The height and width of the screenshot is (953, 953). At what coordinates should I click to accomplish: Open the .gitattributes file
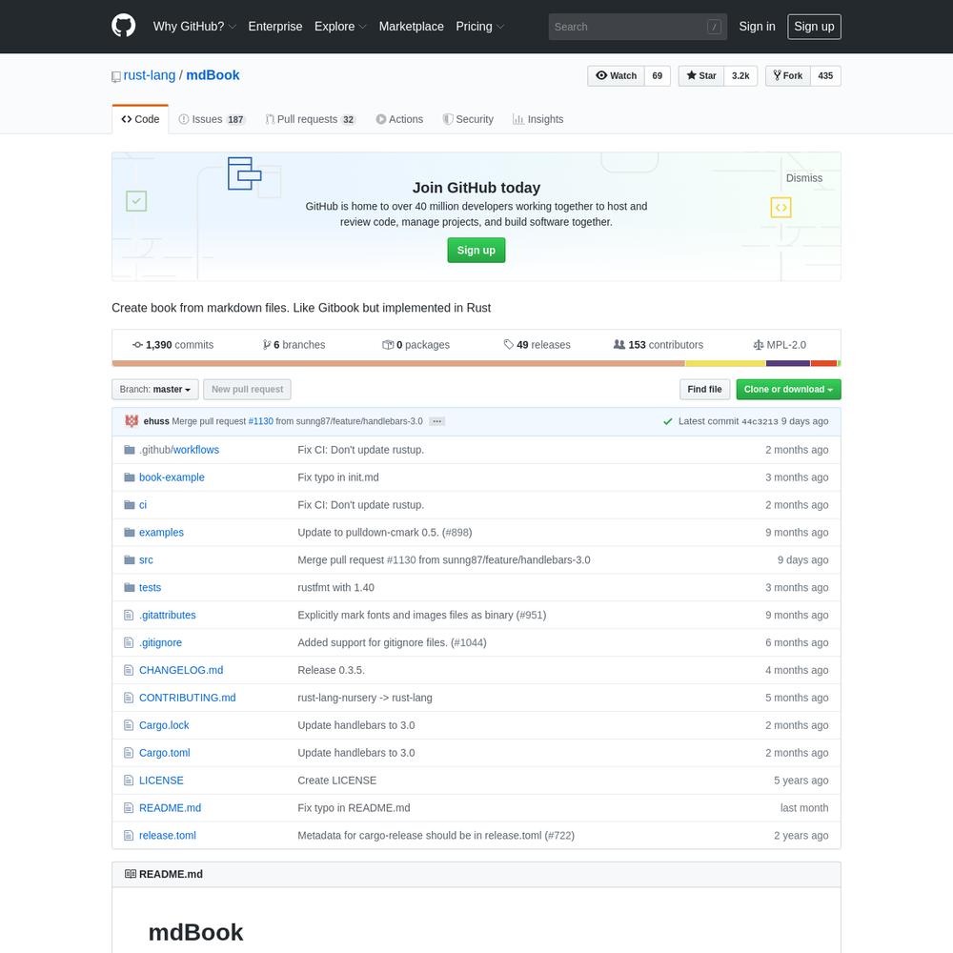click(167, 615)
